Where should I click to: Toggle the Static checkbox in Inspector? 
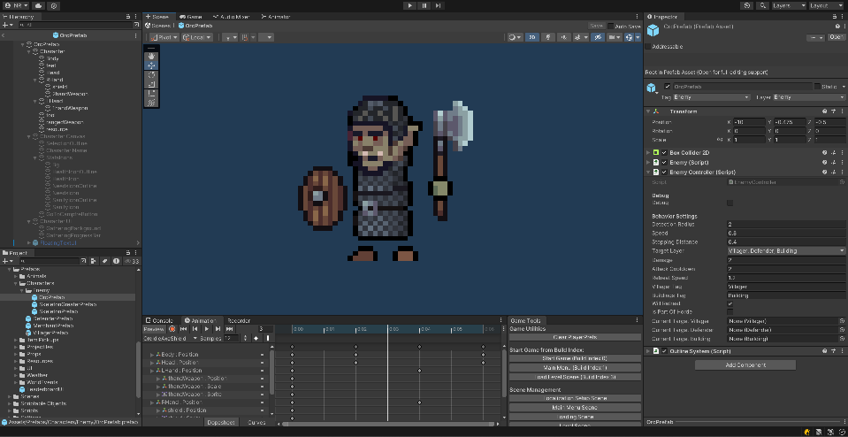tap(817, 87)
